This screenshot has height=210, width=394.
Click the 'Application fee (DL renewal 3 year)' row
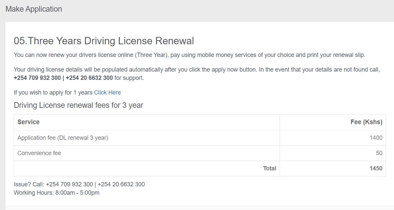(x=200, y=138)
